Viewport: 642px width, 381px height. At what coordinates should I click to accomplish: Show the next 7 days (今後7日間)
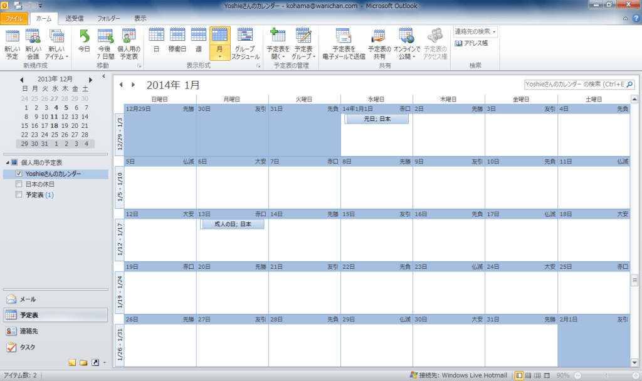105,44
